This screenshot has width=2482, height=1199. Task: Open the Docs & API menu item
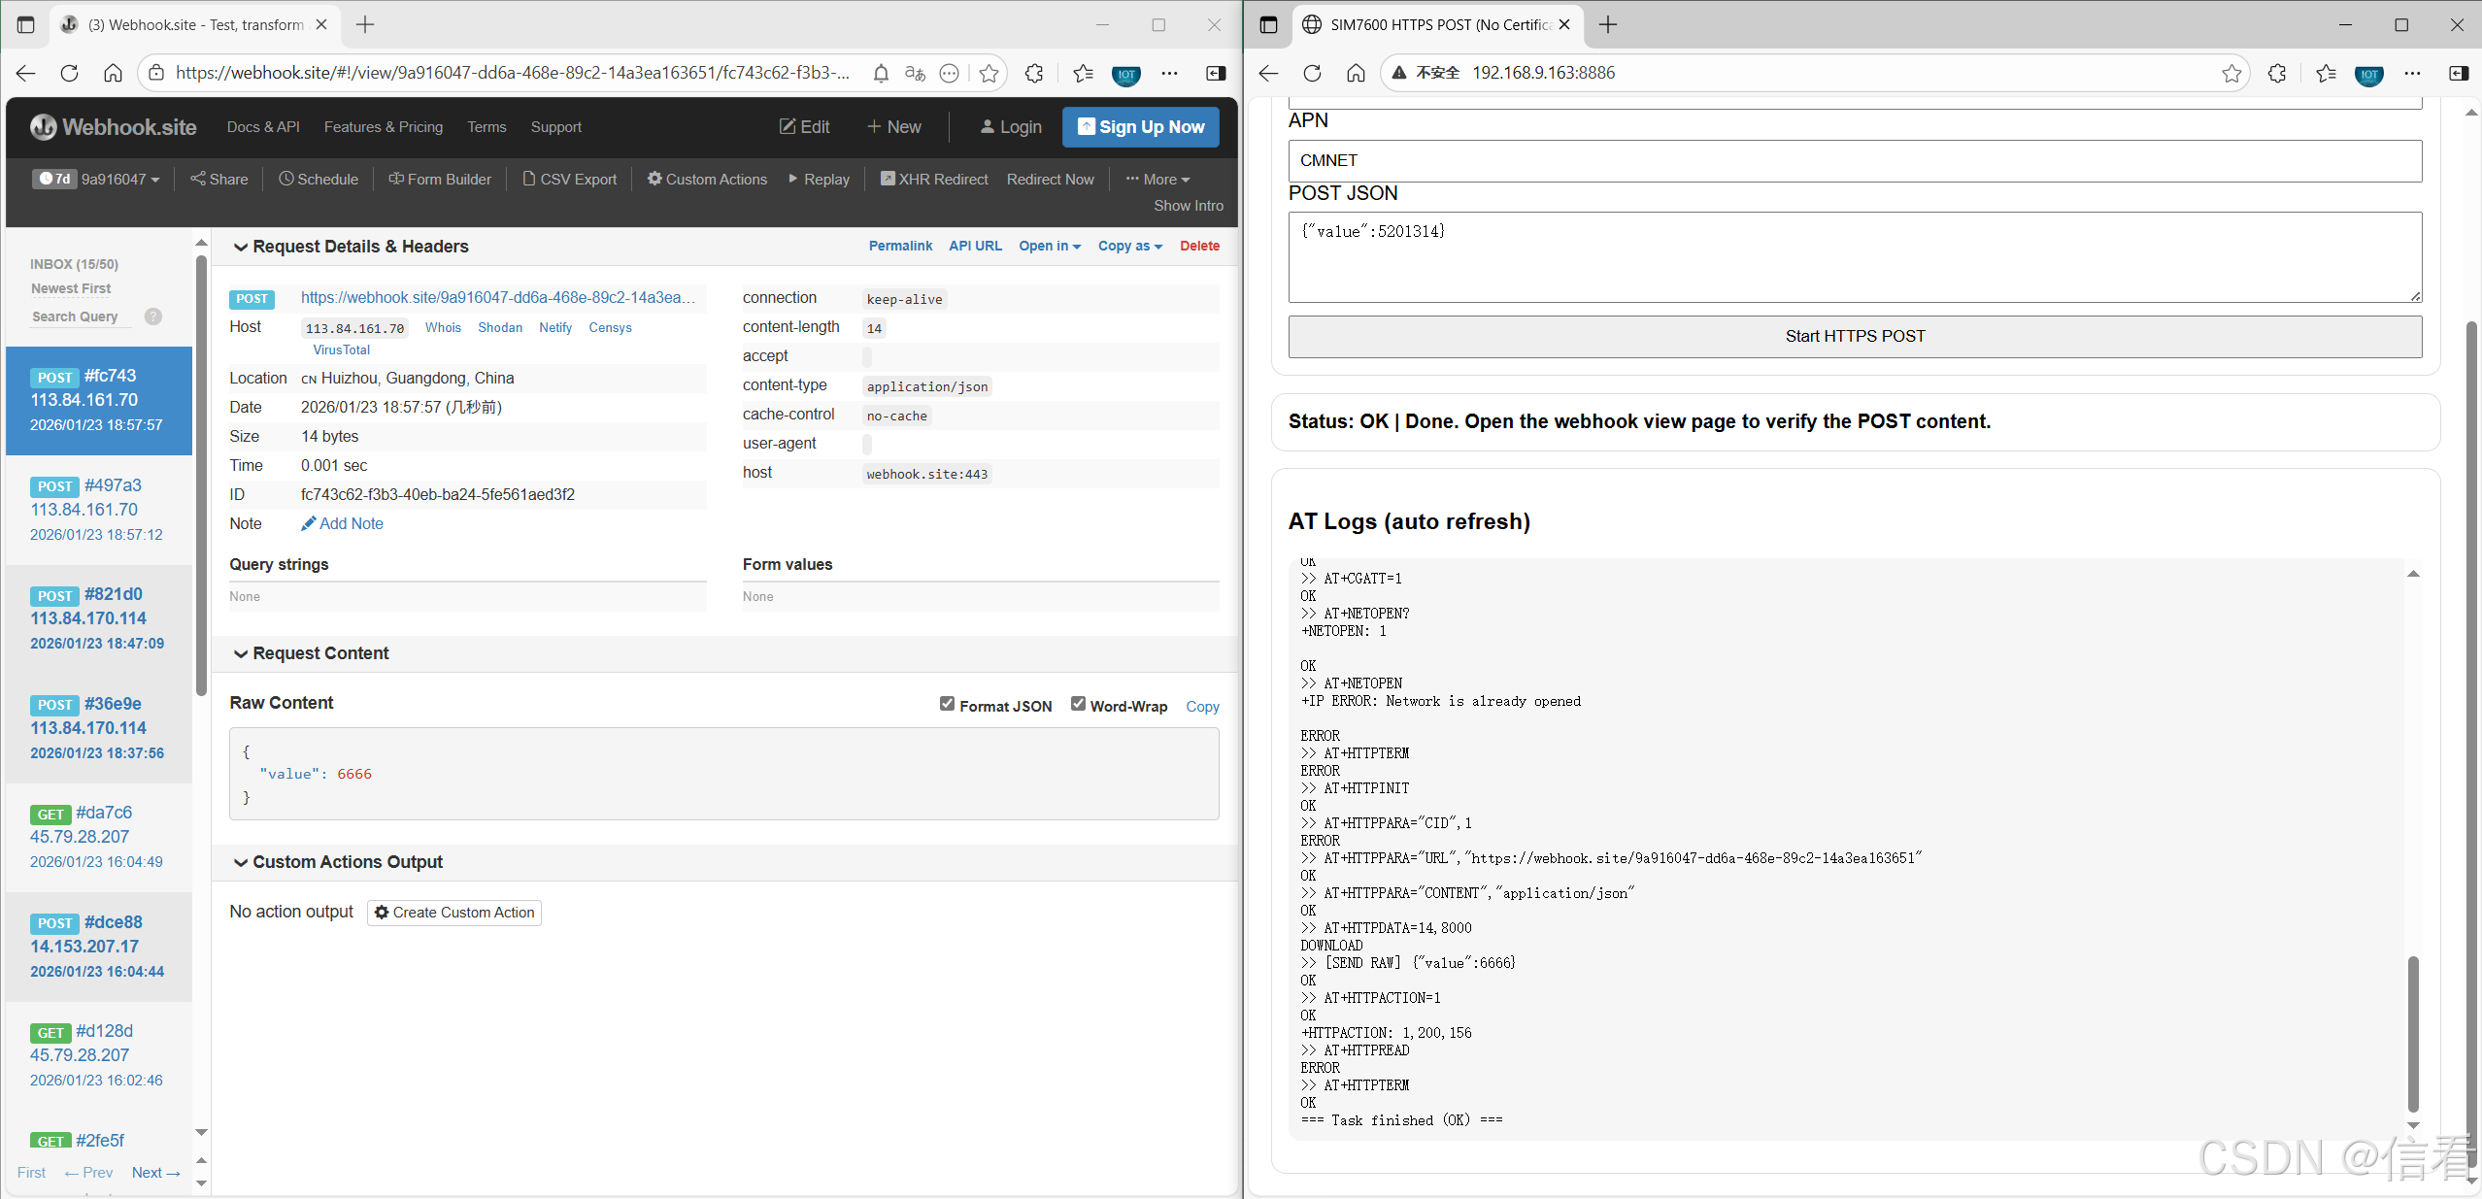[263, 127]
